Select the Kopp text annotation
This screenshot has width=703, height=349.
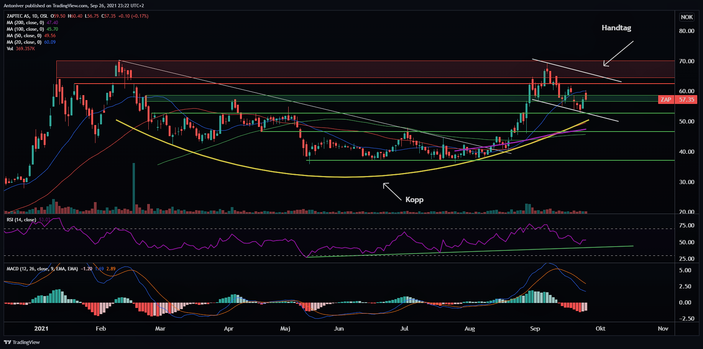click(x=414, y=199)
